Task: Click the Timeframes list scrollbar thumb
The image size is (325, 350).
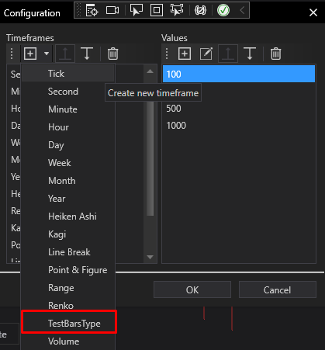Action: pos(150,158)
